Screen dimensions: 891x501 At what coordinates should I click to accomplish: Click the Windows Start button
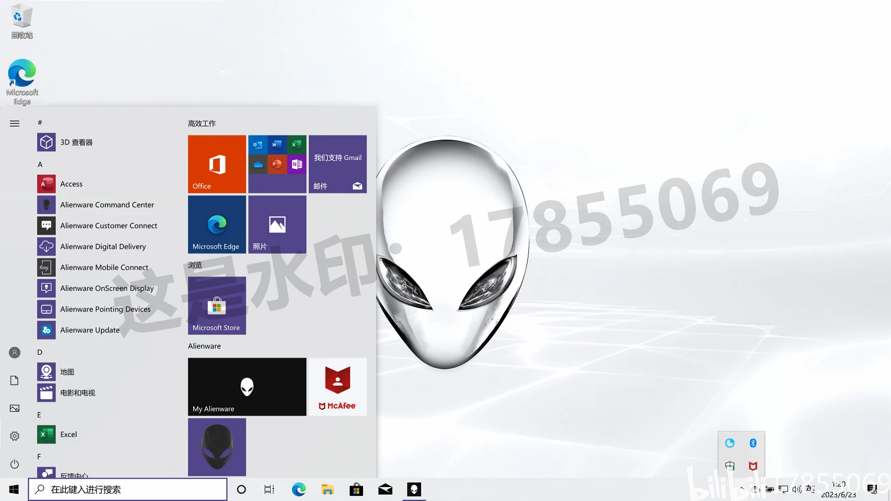click(14, 490)
